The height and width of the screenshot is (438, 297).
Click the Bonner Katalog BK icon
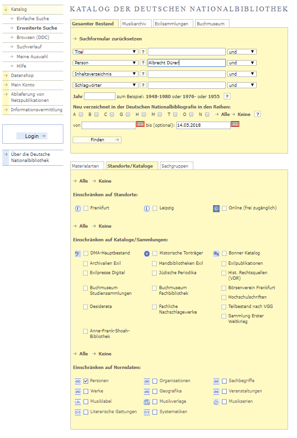216,254
